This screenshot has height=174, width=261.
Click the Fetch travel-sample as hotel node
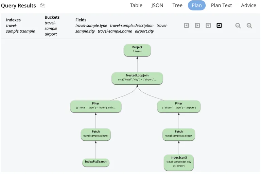[x=96, y=134]
